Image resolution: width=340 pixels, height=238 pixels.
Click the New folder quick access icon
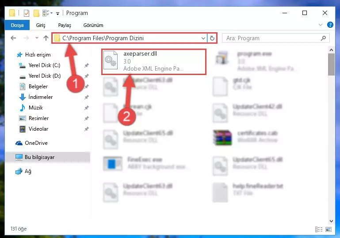[x=36, y=13]
